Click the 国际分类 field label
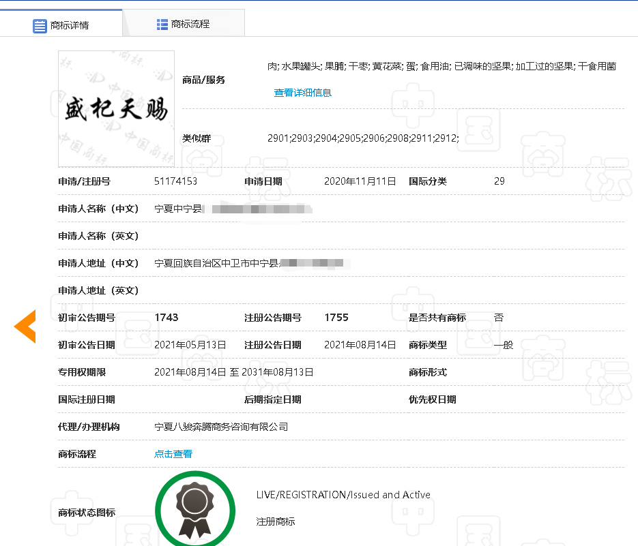This screenshot has width=638, height=546. [x=428, y=181]
